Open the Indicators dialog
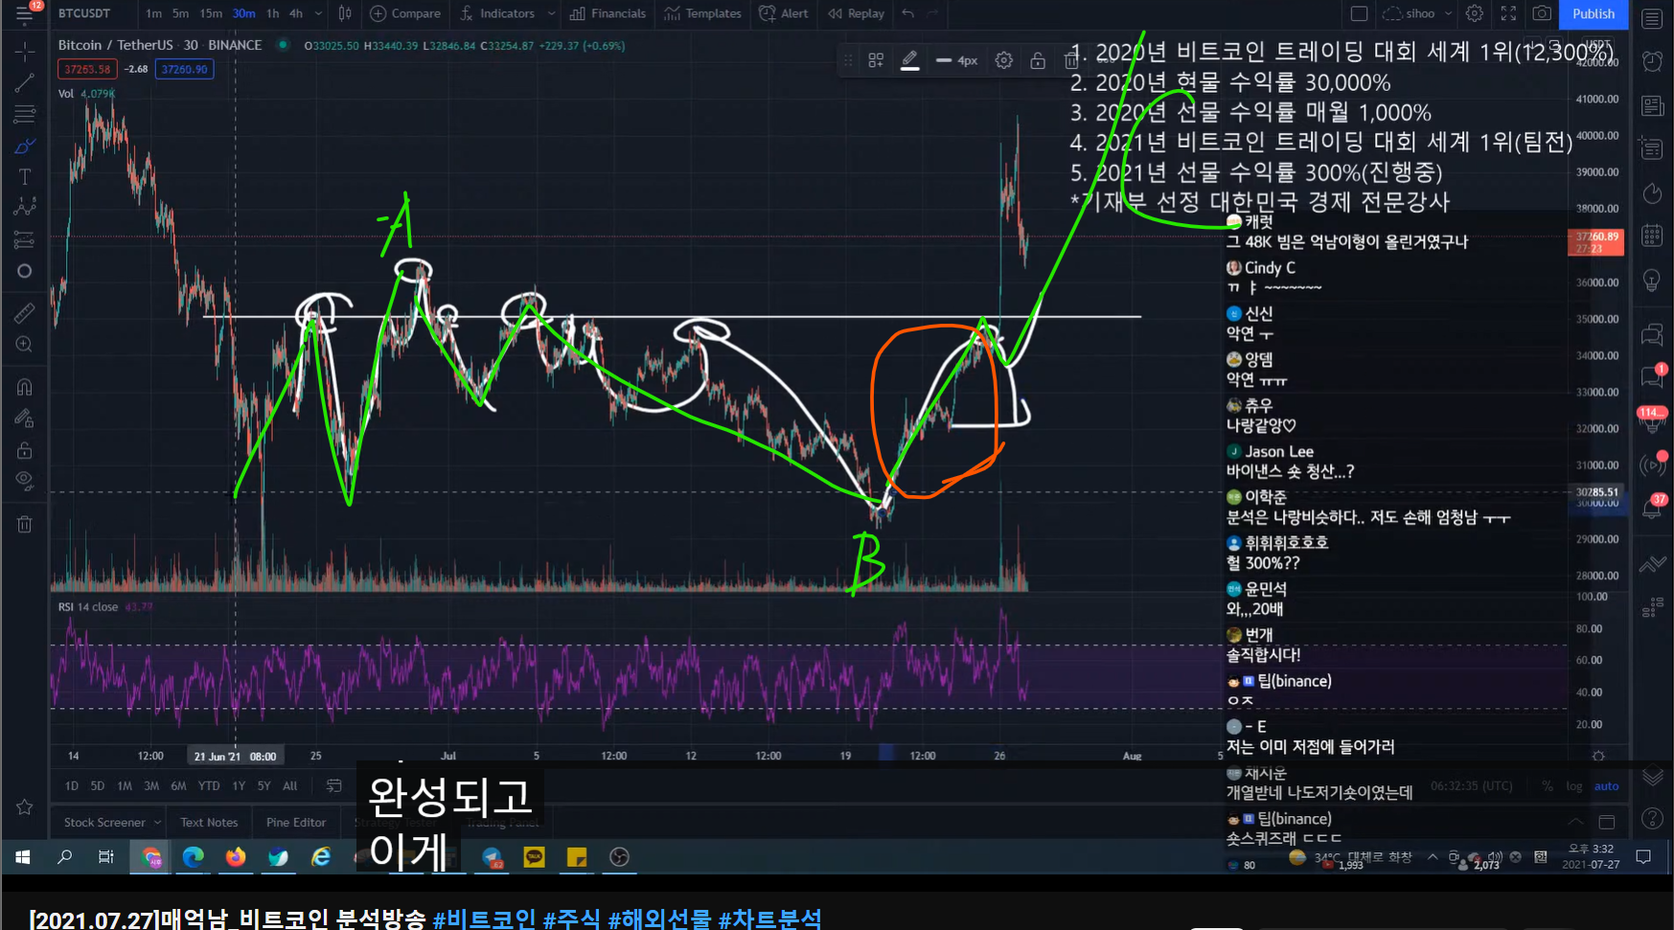 pos(497,13)
